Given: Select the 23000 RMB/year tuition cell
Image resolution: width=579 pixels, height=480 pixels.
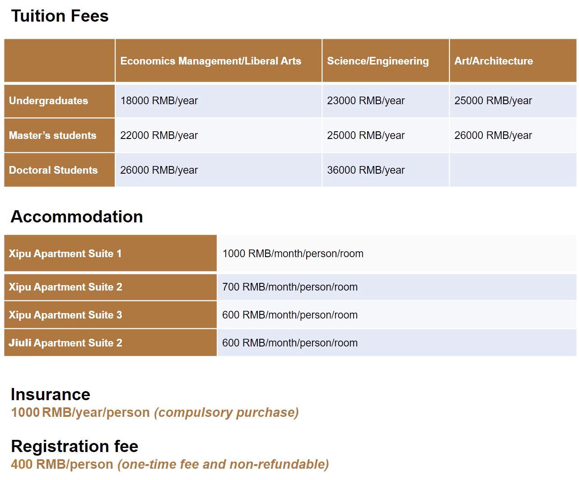Looking at the screenshot, I should [x=366, y=101].
